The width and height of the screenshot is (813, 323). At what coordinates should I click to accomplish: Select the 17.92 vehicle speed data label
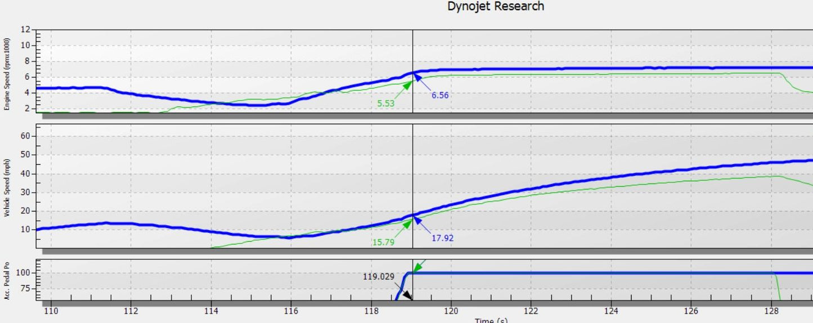[x=442, y=238]
